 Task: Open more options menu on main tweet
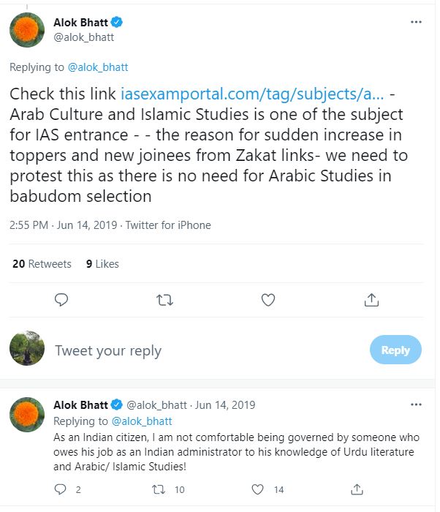(416, 22)
